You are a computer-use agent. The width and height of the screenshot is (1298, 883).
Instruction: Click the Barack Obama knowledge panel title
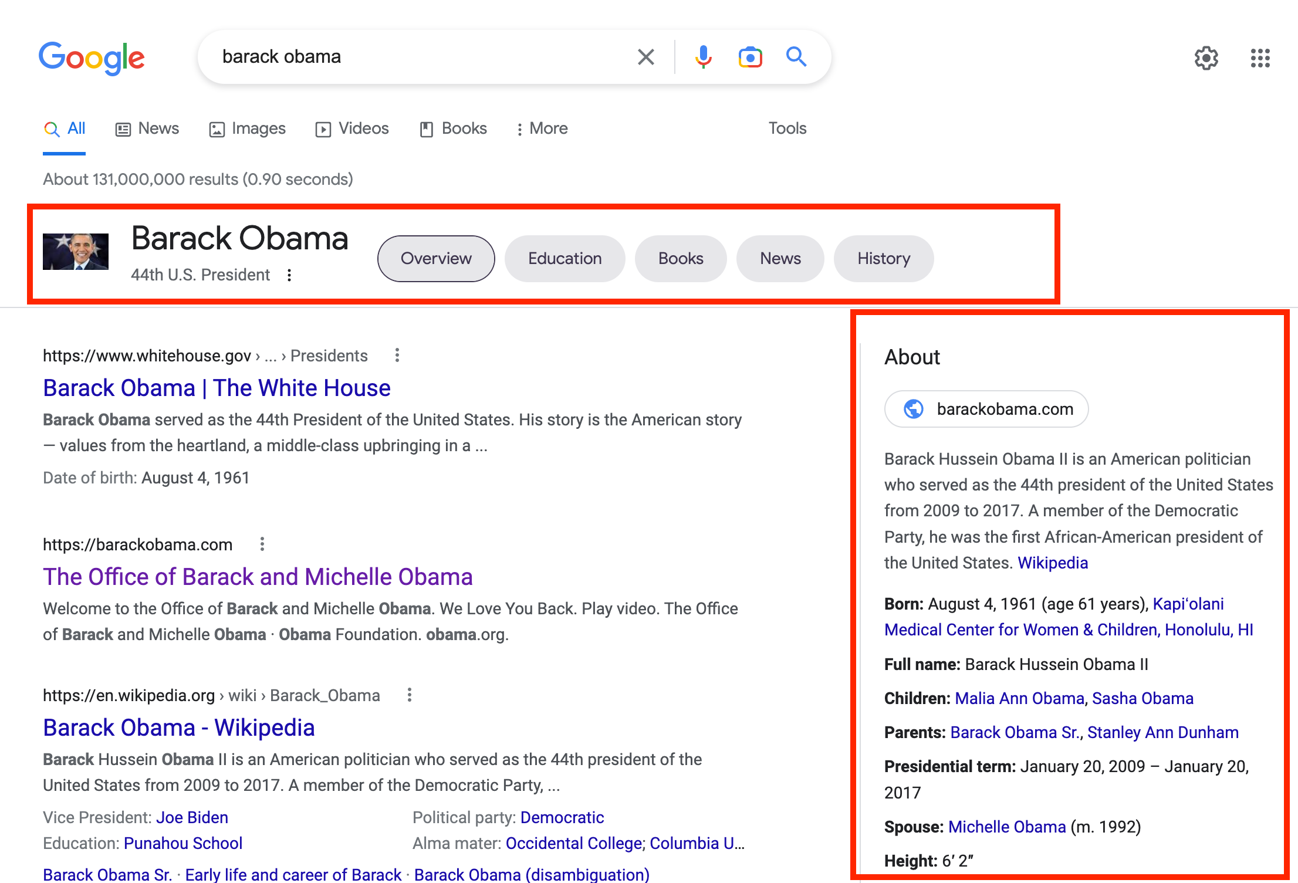(x=239, y=238)
